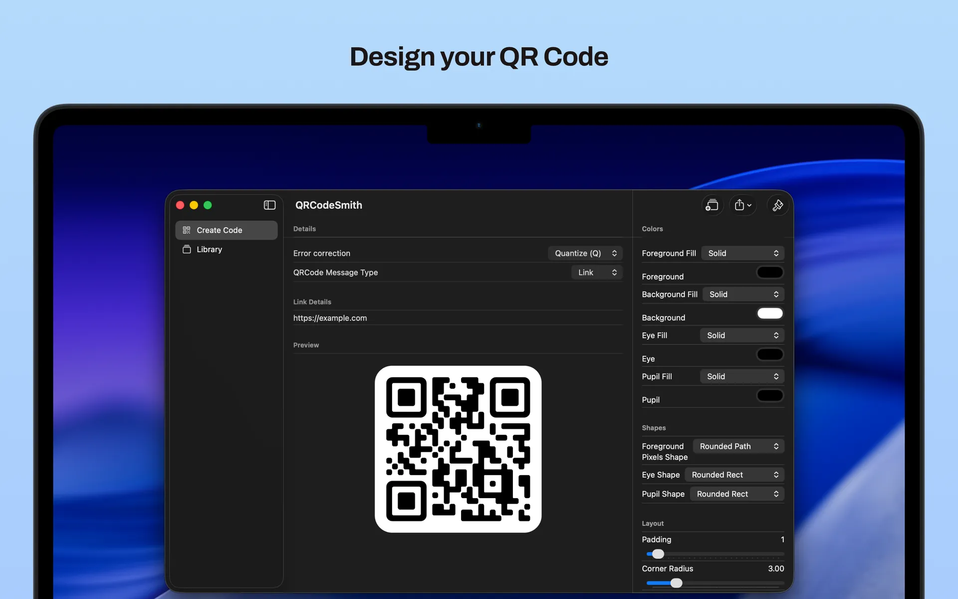Screen dimensions: 958x599
Task: Toggle the sidebar panel icon
Action: click(269, 205)
